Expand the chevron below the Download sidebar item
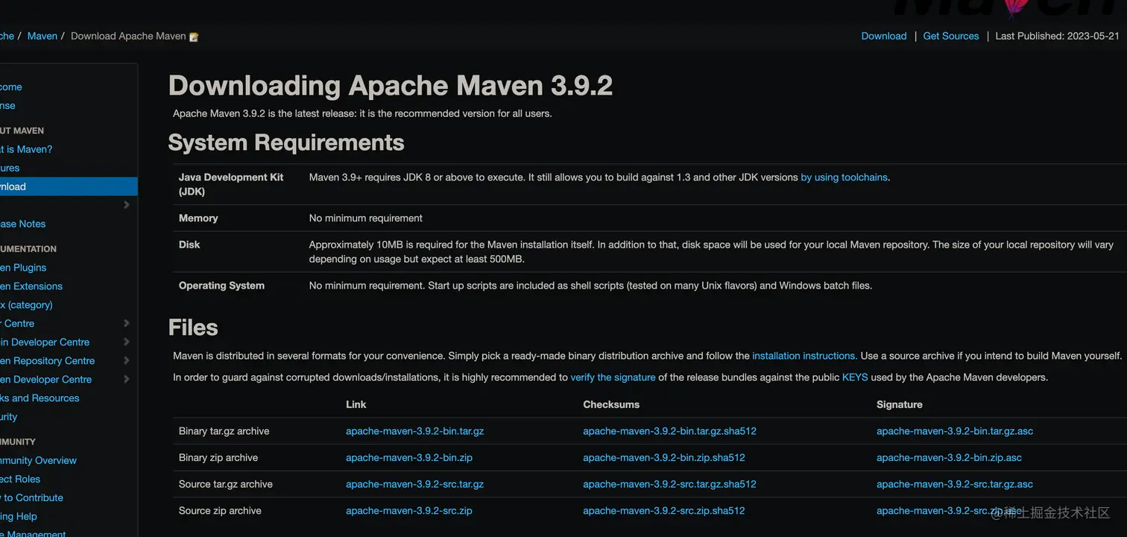 [x=126, y=205]
